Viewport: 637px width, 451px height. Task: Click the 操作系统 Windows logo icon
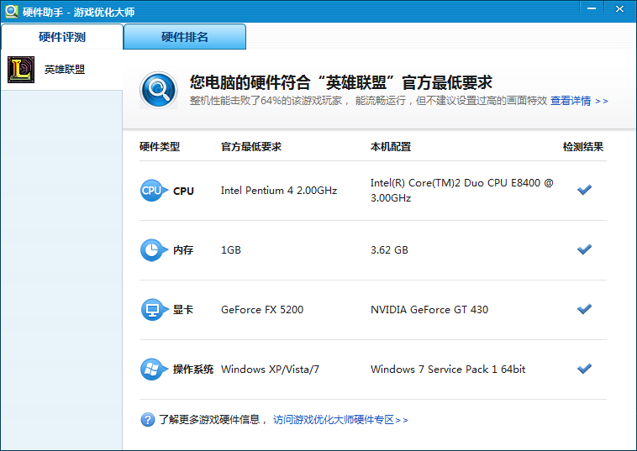154,369
